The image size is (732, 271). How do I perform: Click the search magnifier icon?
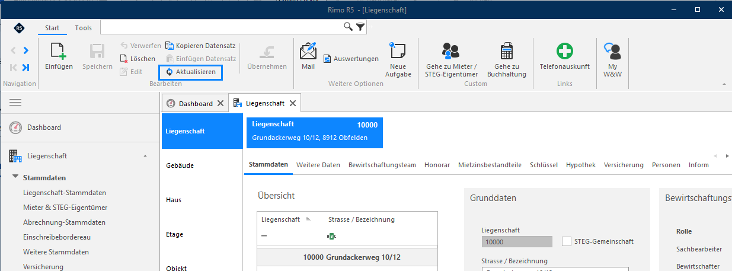pyautogui.click(x=349, y=27)
